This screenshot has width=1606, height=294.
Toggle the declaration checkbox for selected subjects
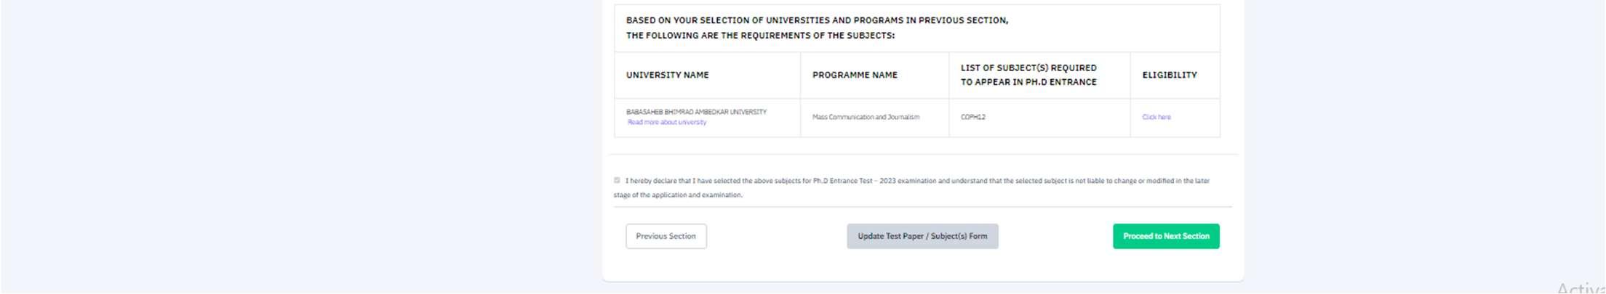point(617,180)
